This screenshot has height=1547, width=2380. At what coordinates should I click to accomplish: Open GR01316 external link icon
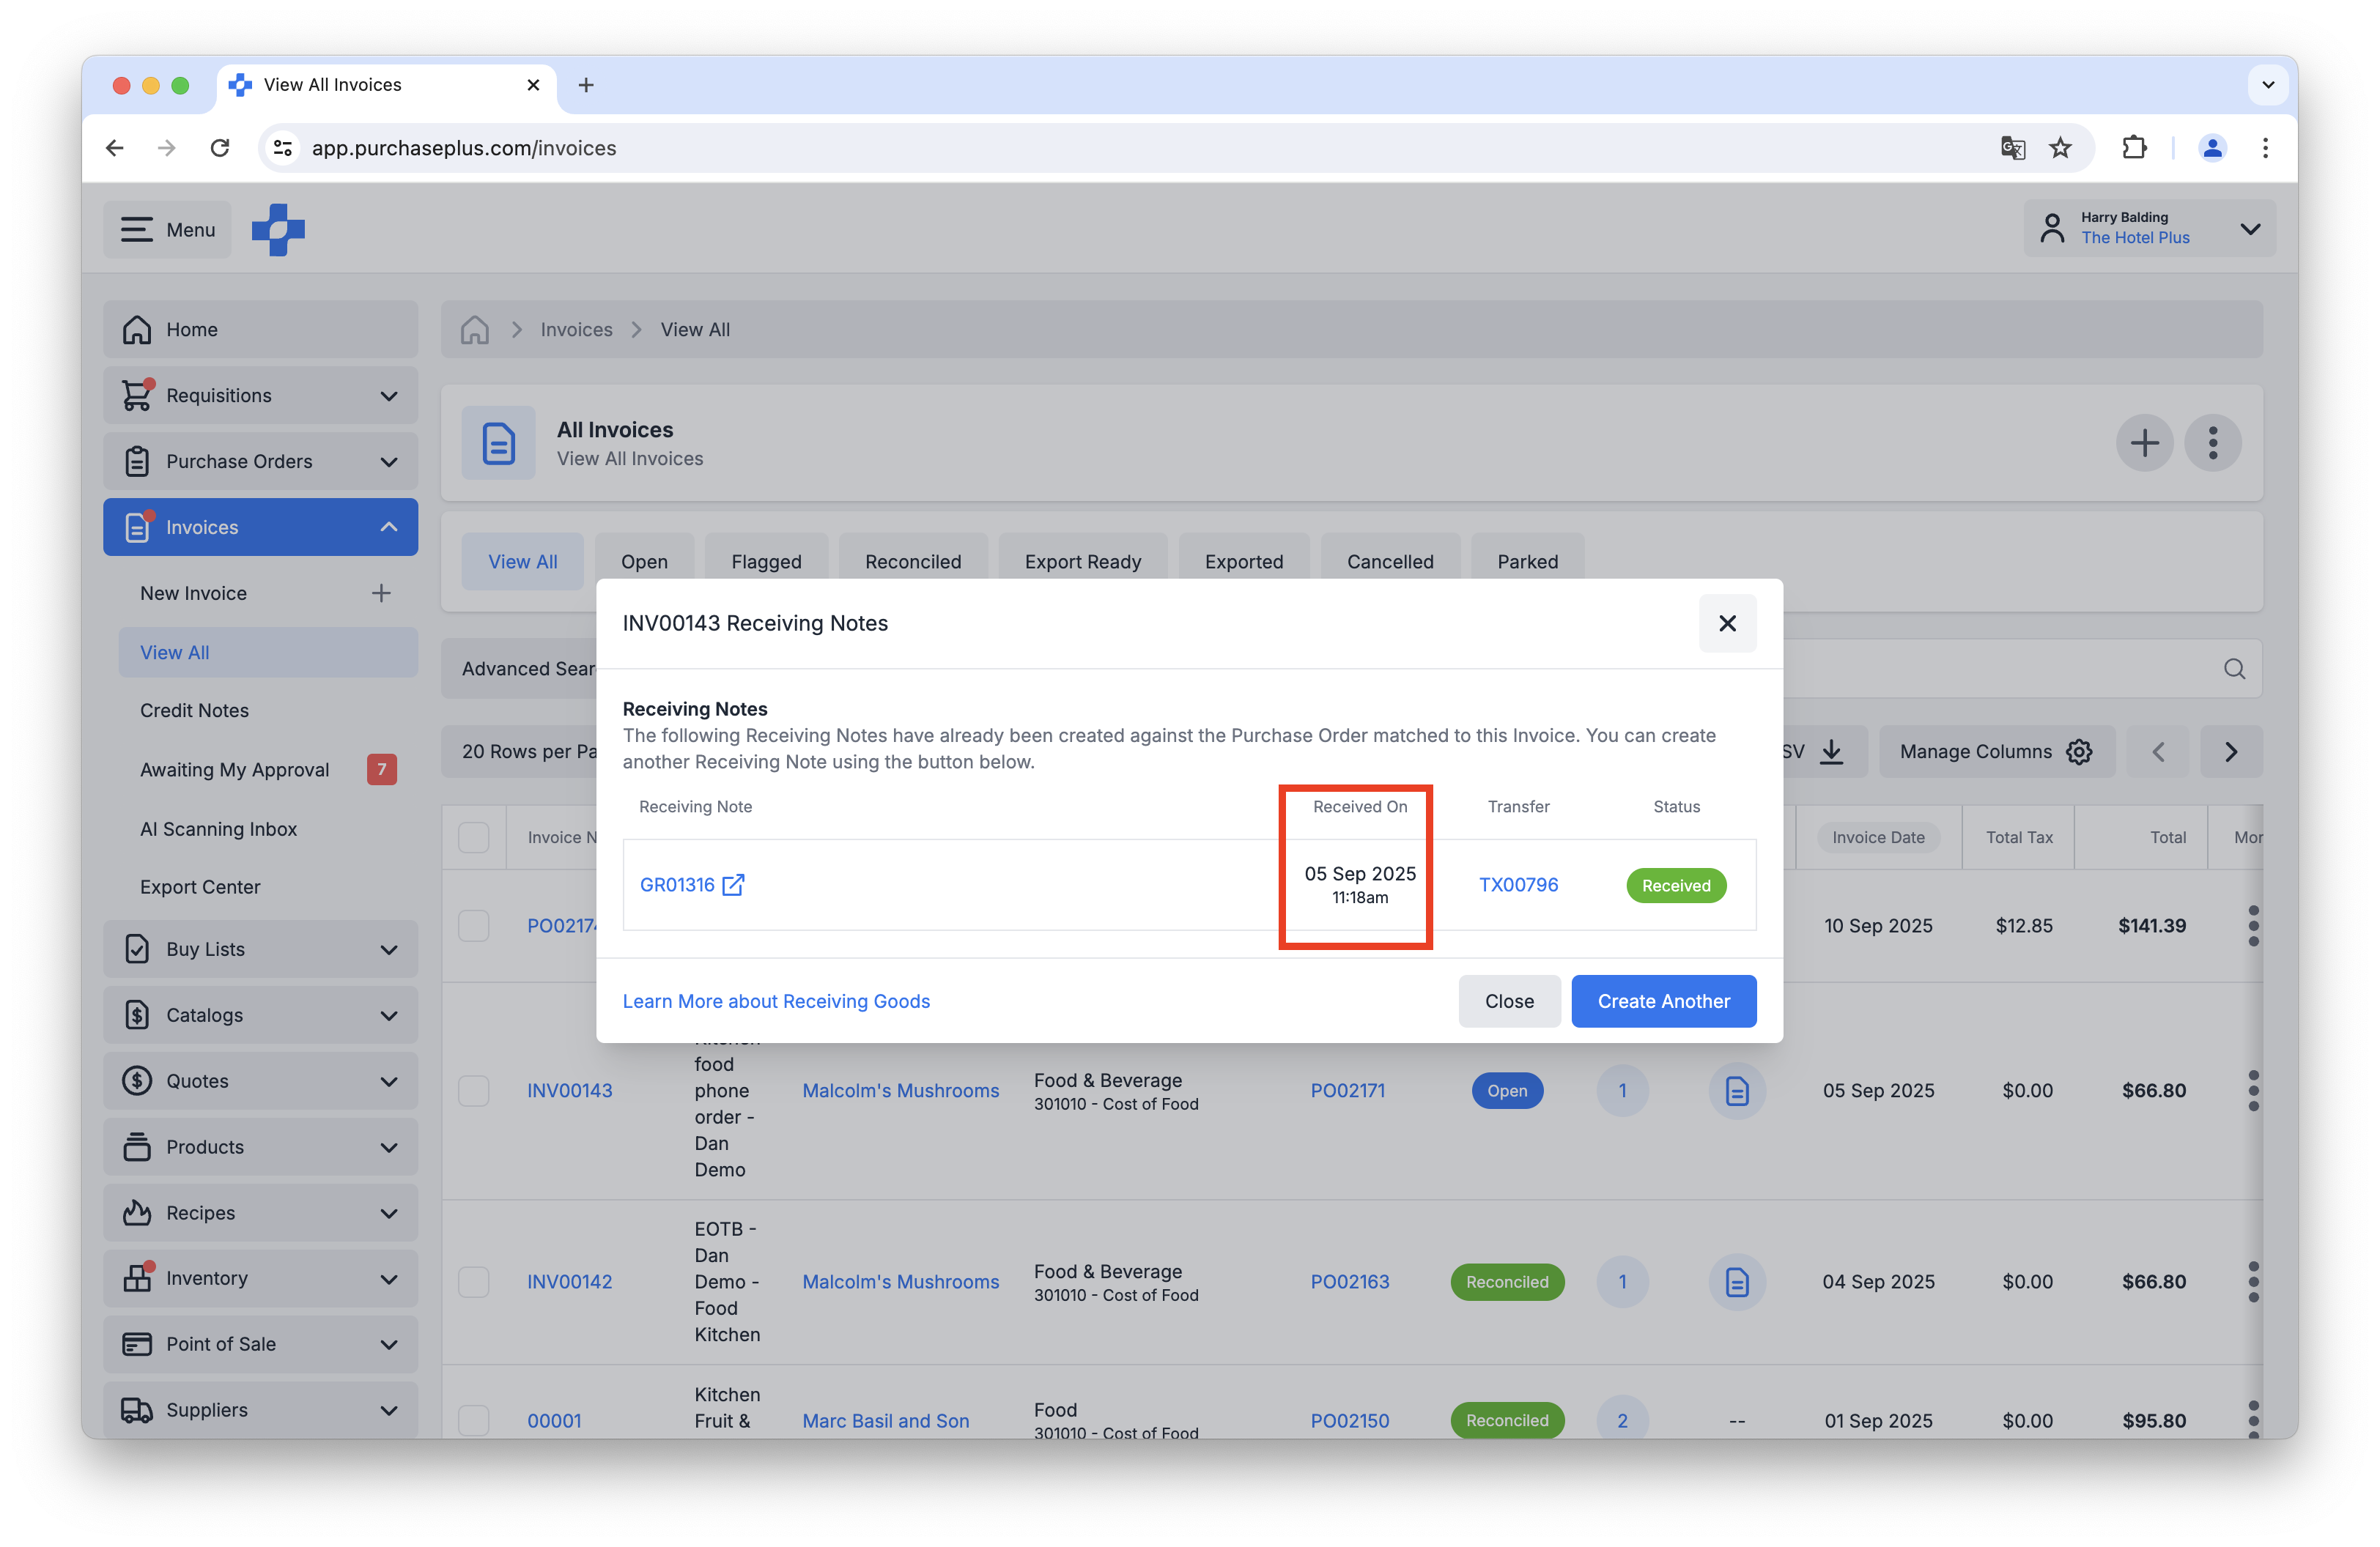coord(733,884)
